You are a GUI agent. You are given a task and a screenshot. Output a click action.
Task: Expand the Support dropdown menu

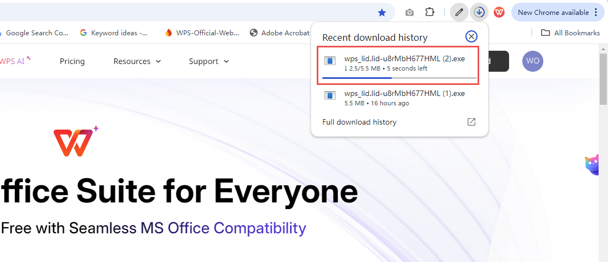point(209,61)
